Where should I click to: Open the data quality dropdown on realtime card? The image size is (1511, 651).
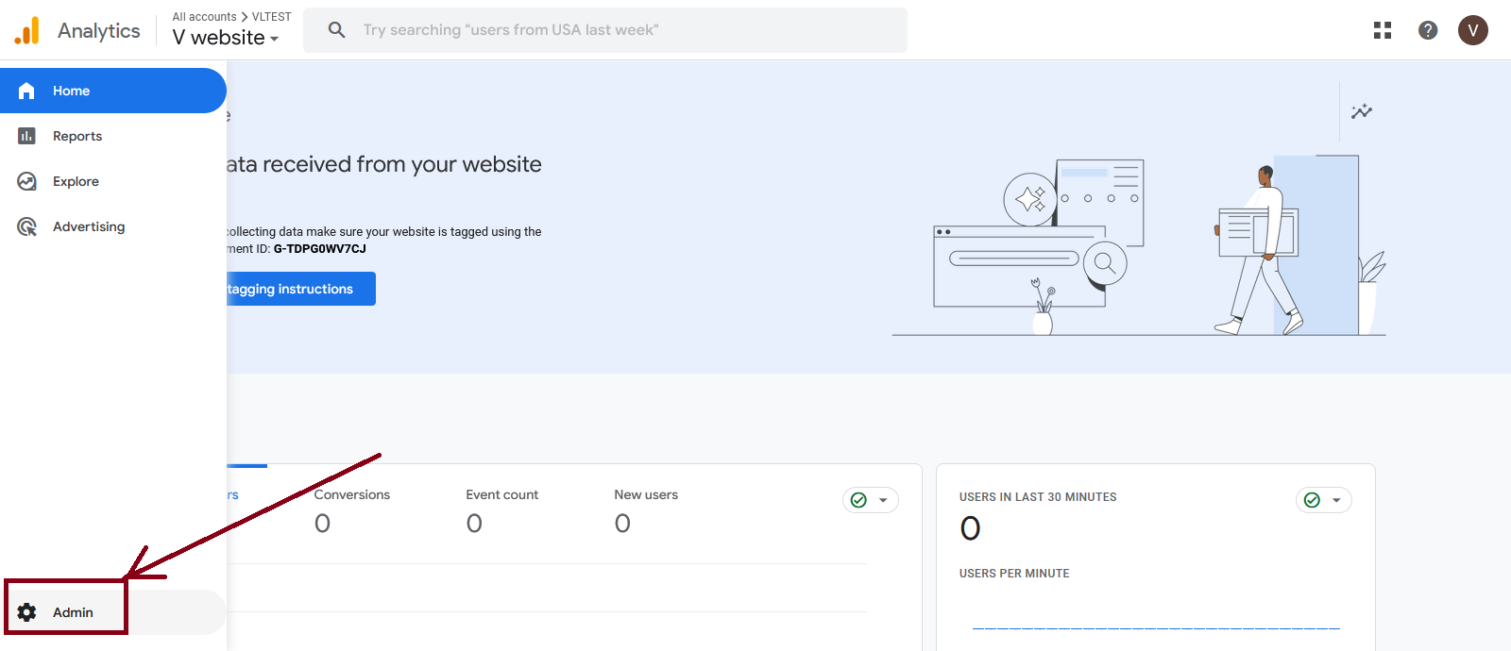point(1323,500)
